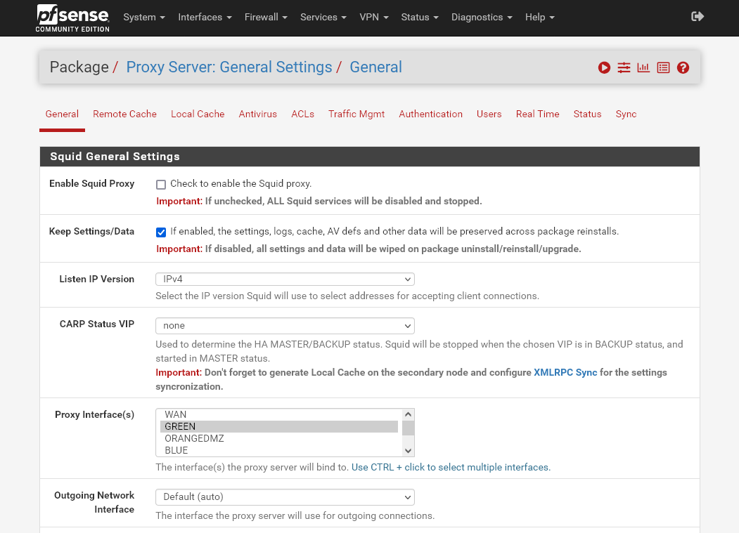Image resolution: width=739 pixels, height=533 pixels.
Task: Expand the CARP Status VIP dropdown
Action: [x=285, y=326]
